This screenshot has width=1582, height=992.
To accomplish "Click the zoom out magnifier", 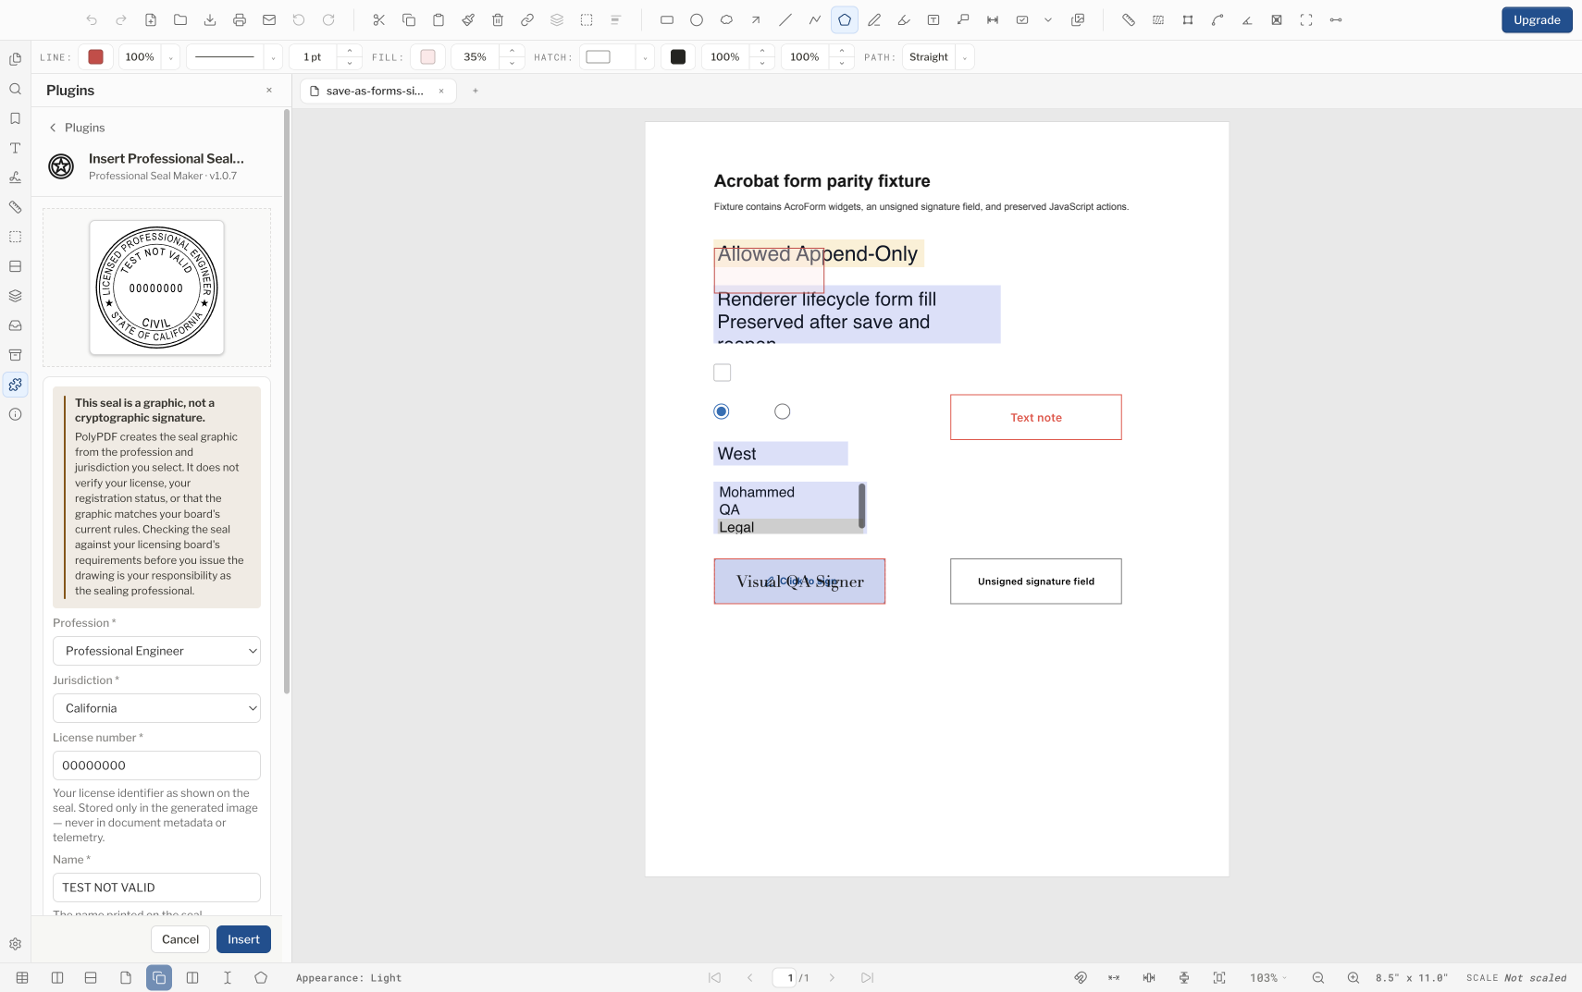I will point(1318,977).
